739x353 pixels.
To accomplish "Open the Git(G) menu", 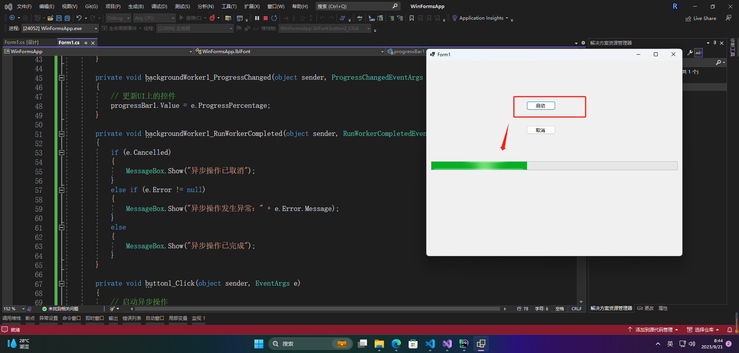I will (x=91, y=7).
